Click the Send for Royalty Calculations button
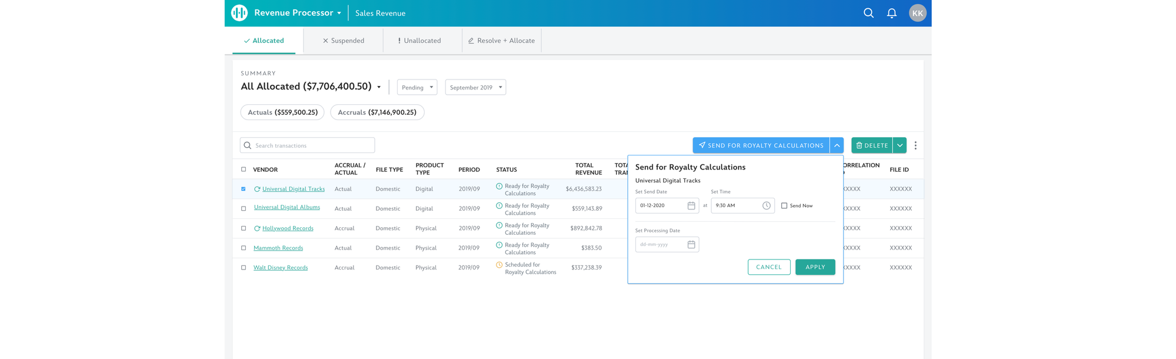 (x=761, y=145)
